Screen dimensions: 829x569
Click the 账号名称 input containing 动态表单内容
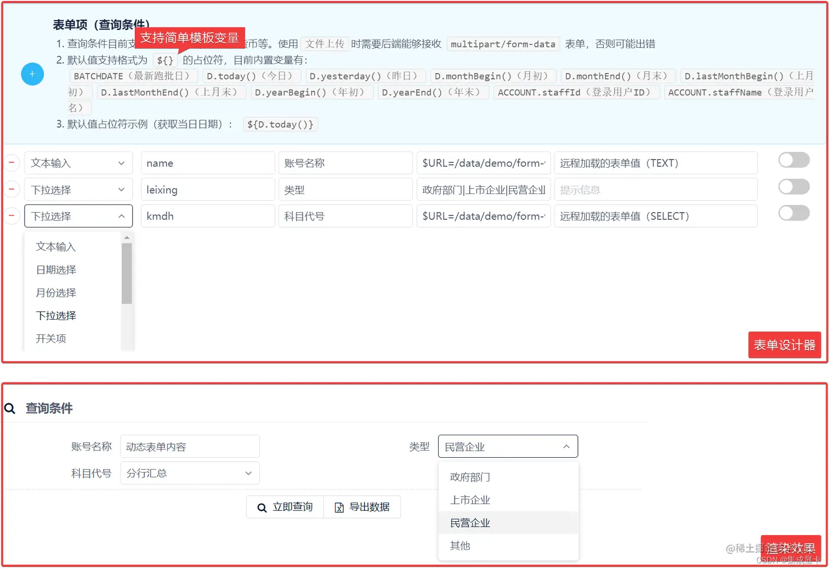point(190,446)
